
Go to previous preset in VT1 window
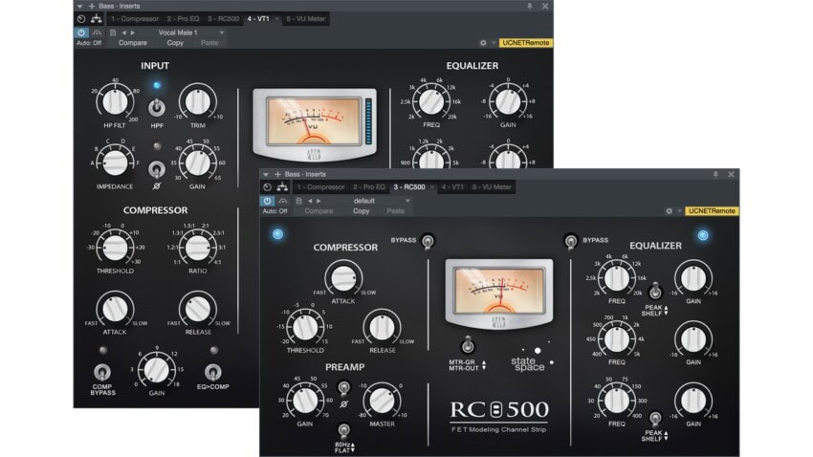(124, 33)
